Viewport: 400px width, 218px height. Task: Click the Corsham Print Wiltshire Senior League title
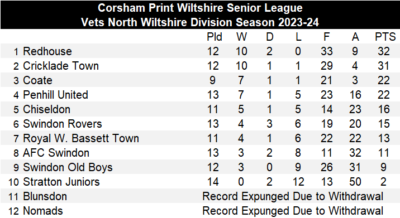(200, 8)
